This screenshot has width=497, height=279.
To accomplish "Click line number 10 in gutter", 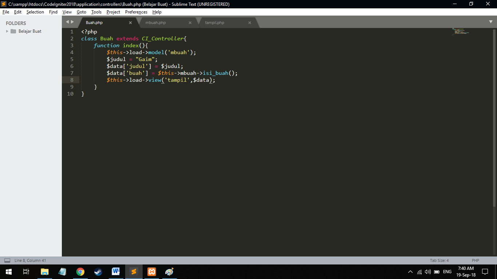I will [x=70, y=94].
